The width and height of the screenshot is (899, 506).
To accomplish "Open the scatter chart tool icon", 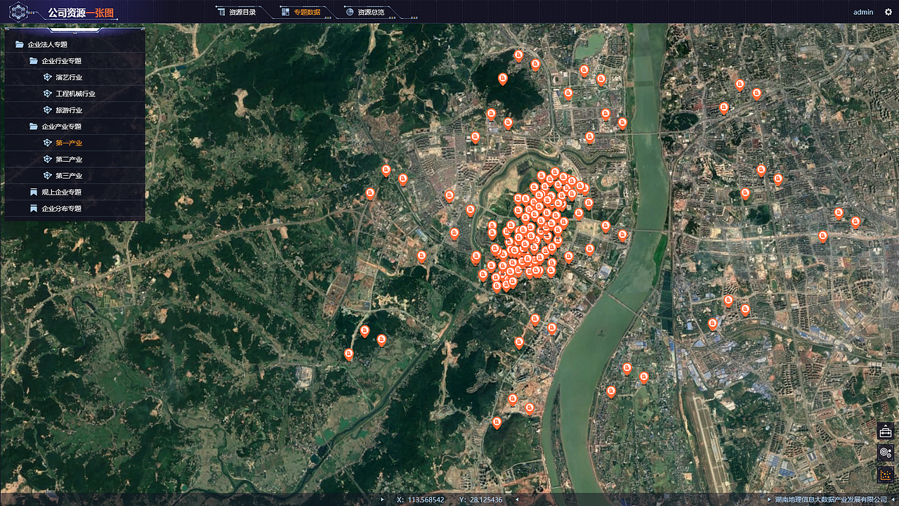I will pyautogui.click(x=886, y=475).
